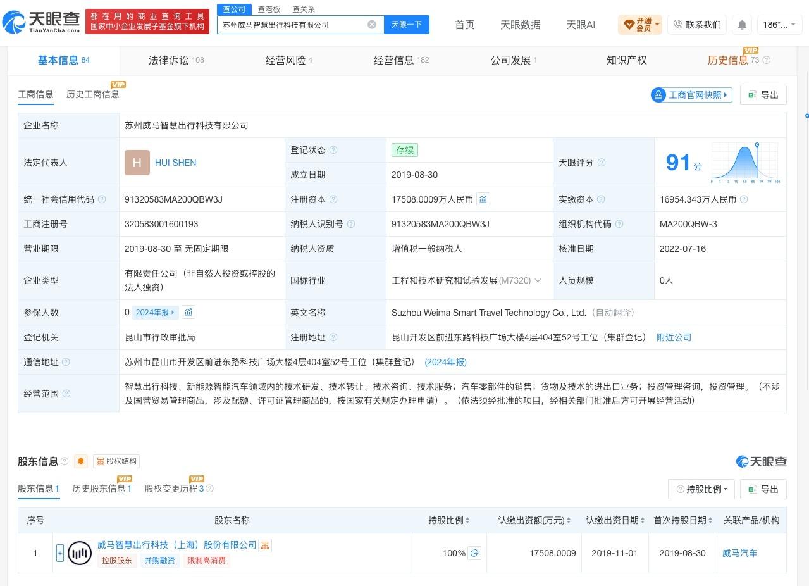Image resolution: width=809 pixels, height=586 pixels.
Task: Click the help icon beside 历史信息 tab
Action: tap(767, 60)
